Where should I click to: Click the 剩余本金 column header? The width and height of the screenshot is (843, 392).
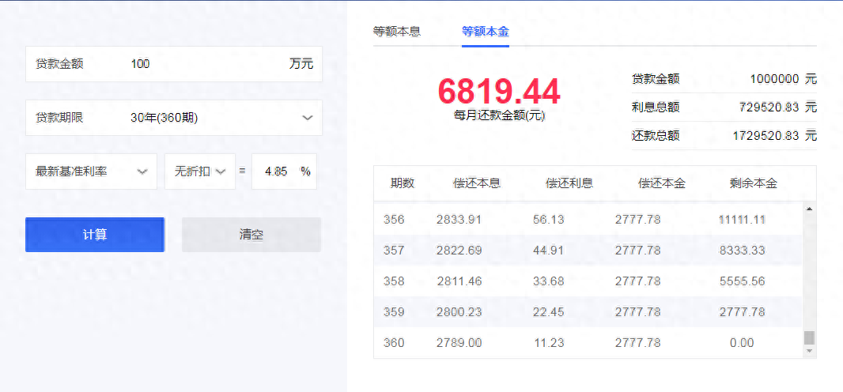[x=753, y=183]
